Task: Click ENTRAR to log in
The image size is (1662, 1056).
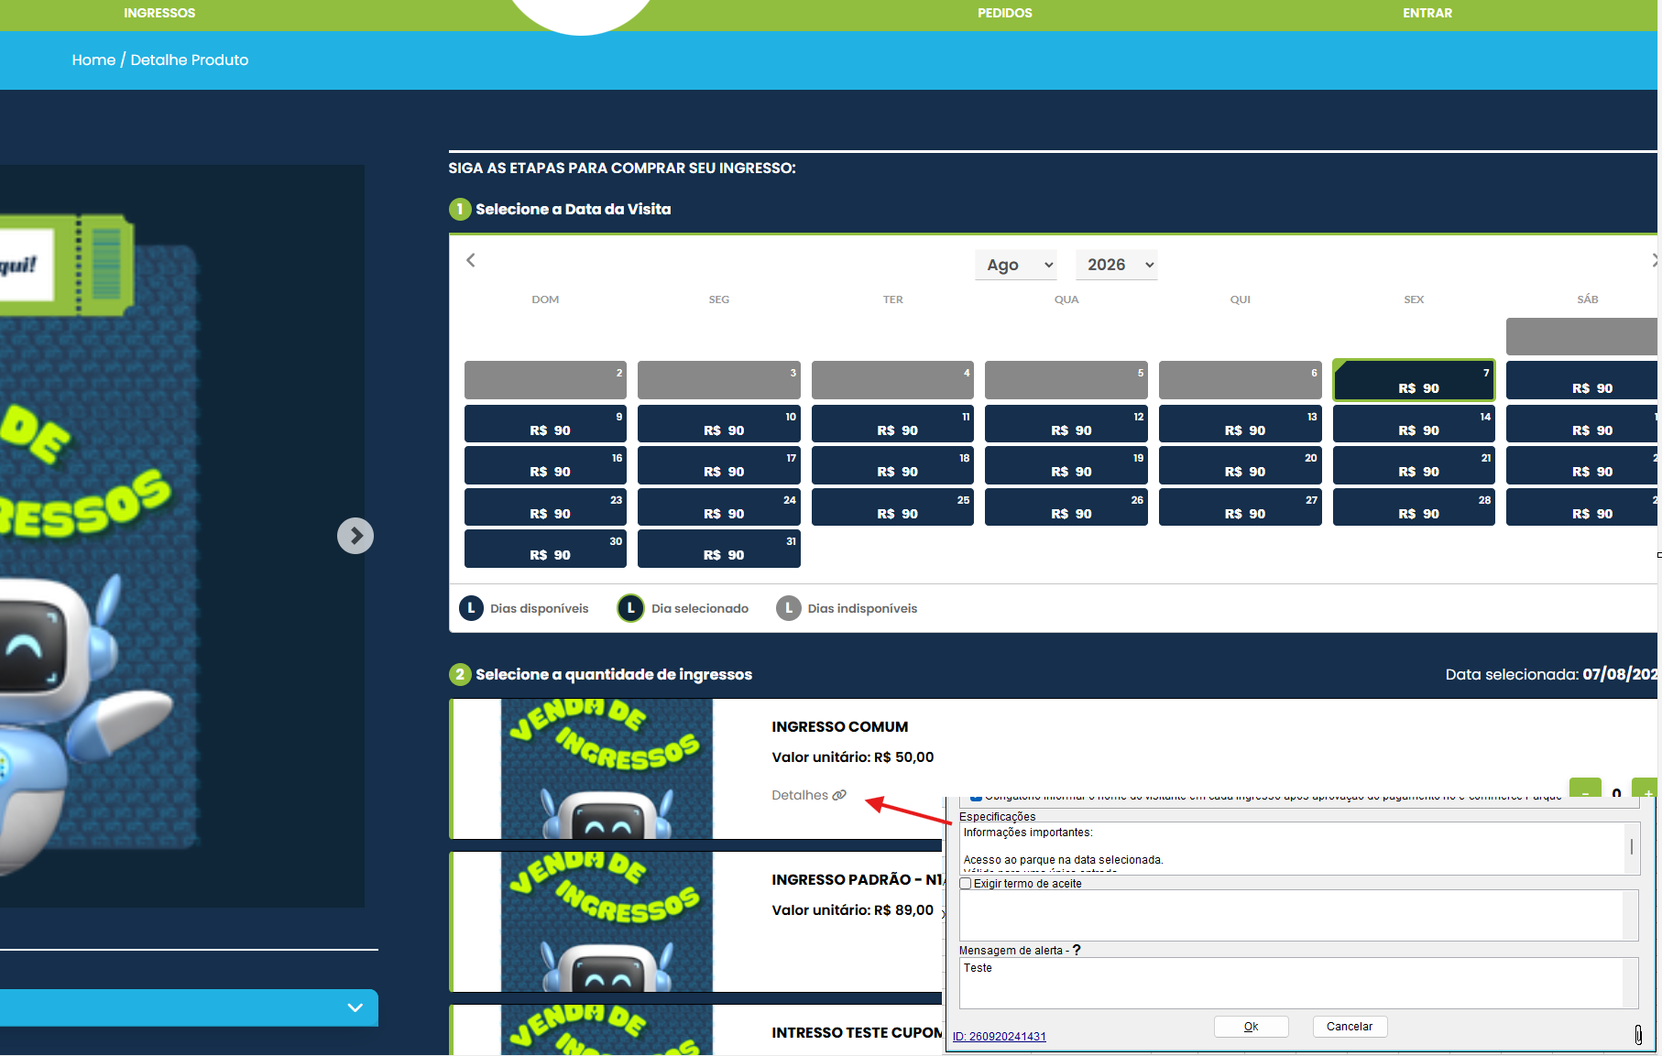Action: 1427,13
